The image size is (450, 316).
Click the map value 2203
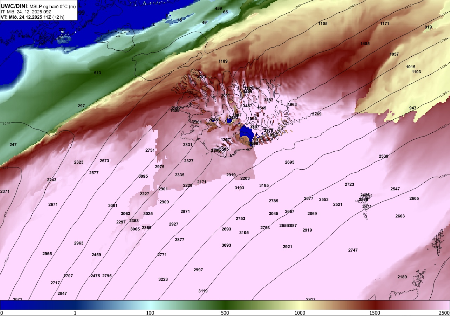245,178
